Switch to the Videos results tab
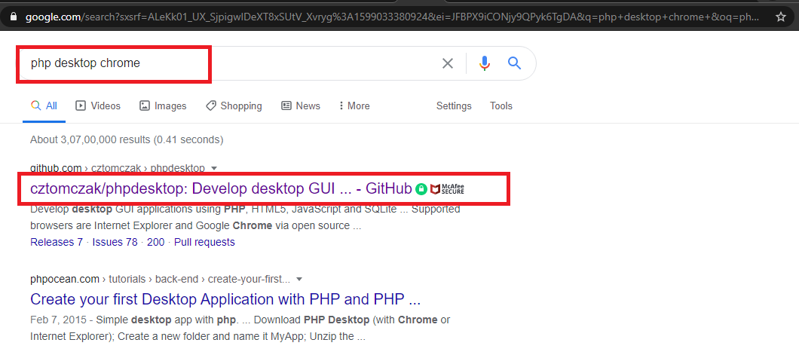Viewport: 799px width, 358px height. 98,106
